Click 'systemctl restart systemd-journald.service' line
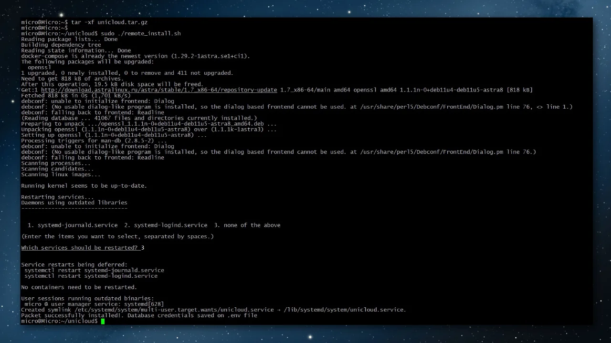Screen dimensions: 611x343 [x=94, y=270]
